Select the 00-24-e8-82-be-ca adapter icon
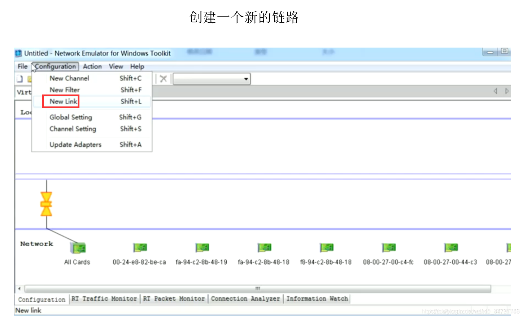The image size is (523, 318). coord(140,247)
